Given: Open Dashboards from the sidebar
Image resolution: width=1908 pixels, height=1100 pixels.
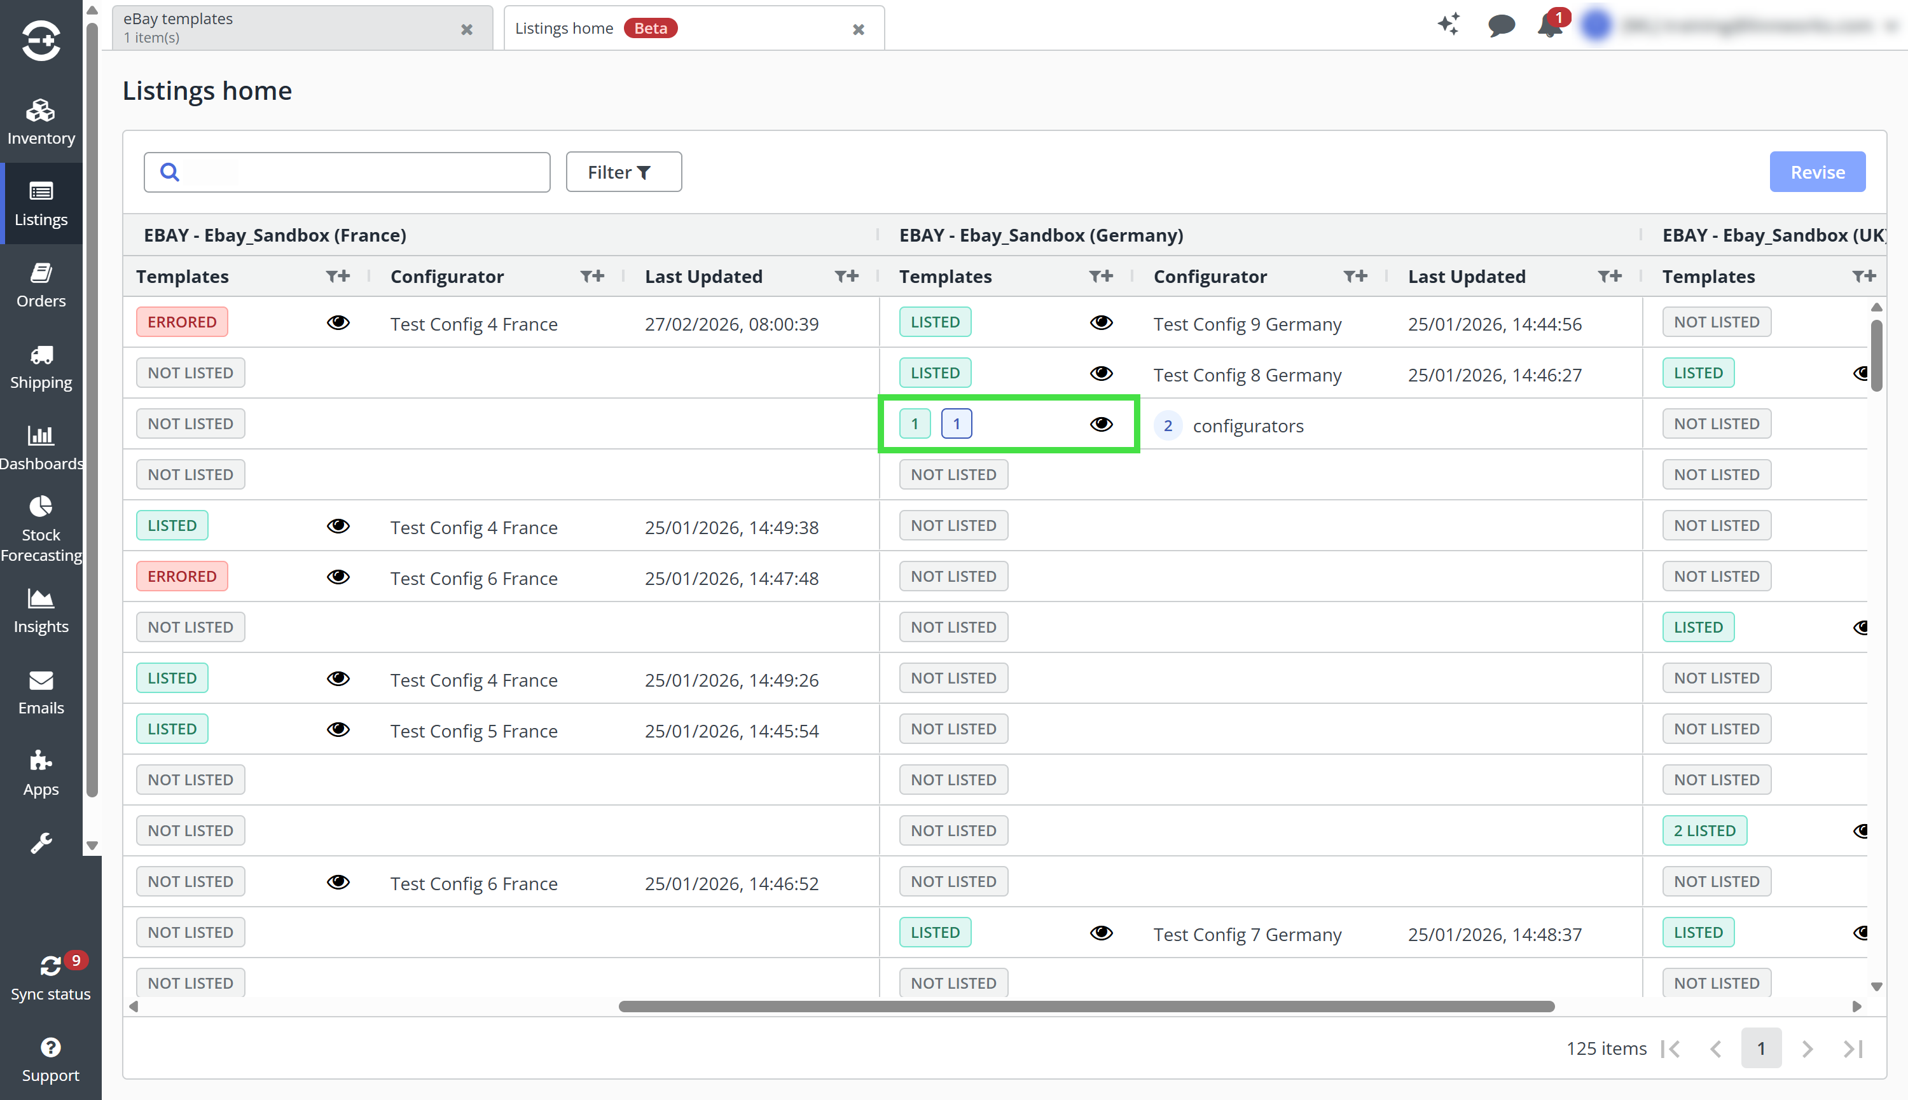Looking at the screenshot, I should 41,447.
